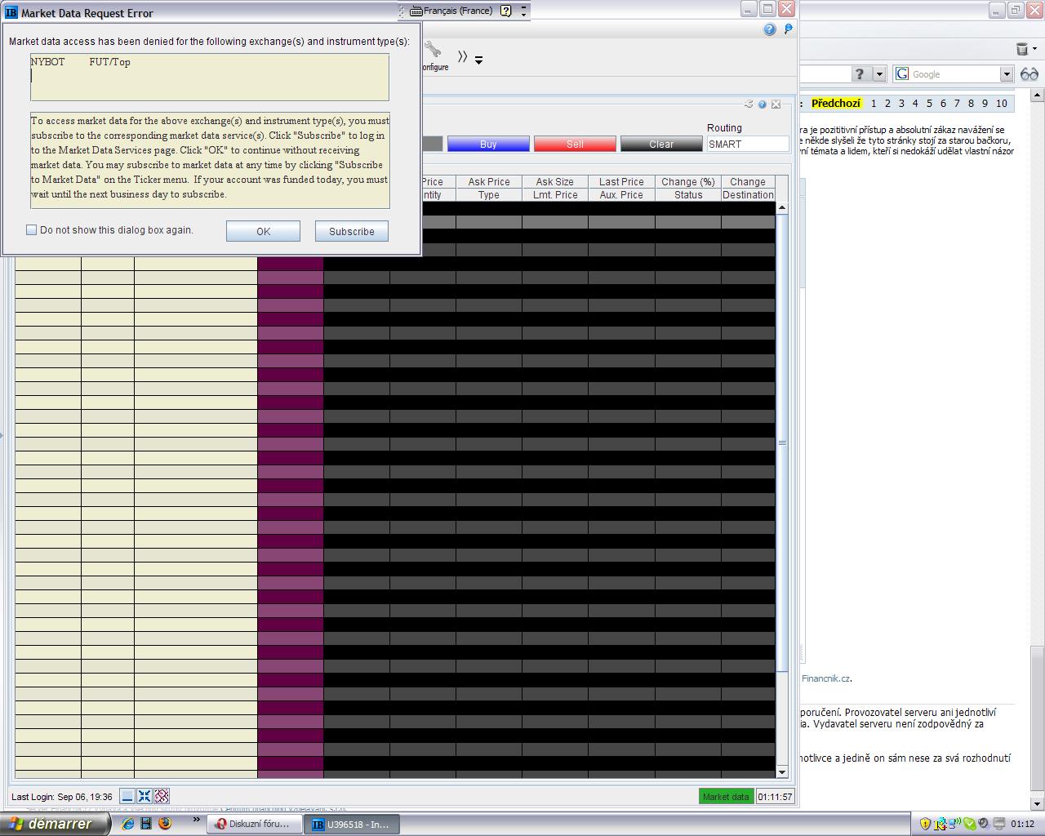Open the toolbar options dropdown arrow
This screenshot has height=836, width=1045.
[x=479, y=60]
